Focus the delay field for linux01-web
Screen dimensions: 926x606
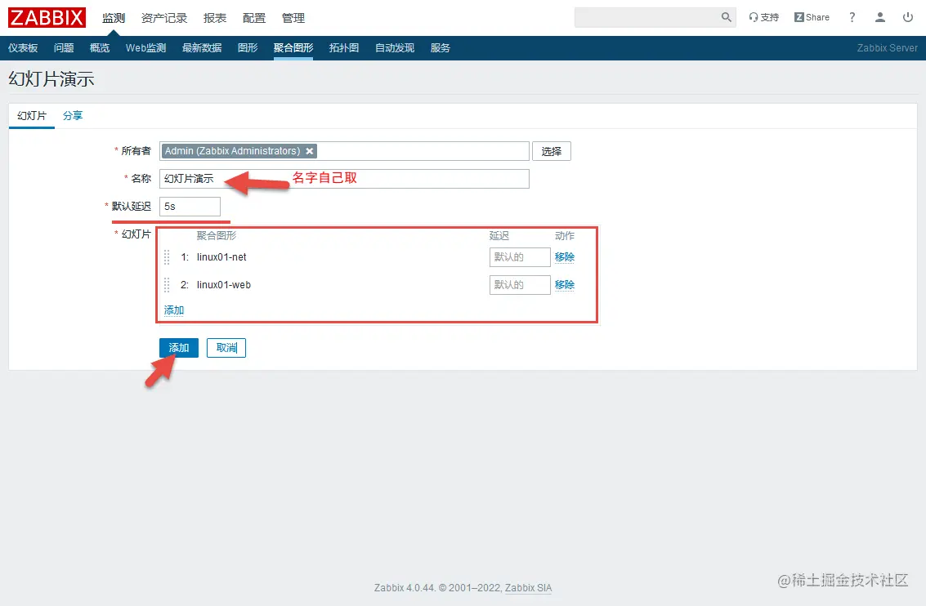pos(520,284)
